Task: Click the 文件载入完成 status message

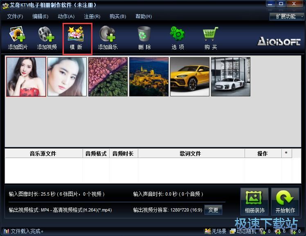Action: (x=27, y=231)
